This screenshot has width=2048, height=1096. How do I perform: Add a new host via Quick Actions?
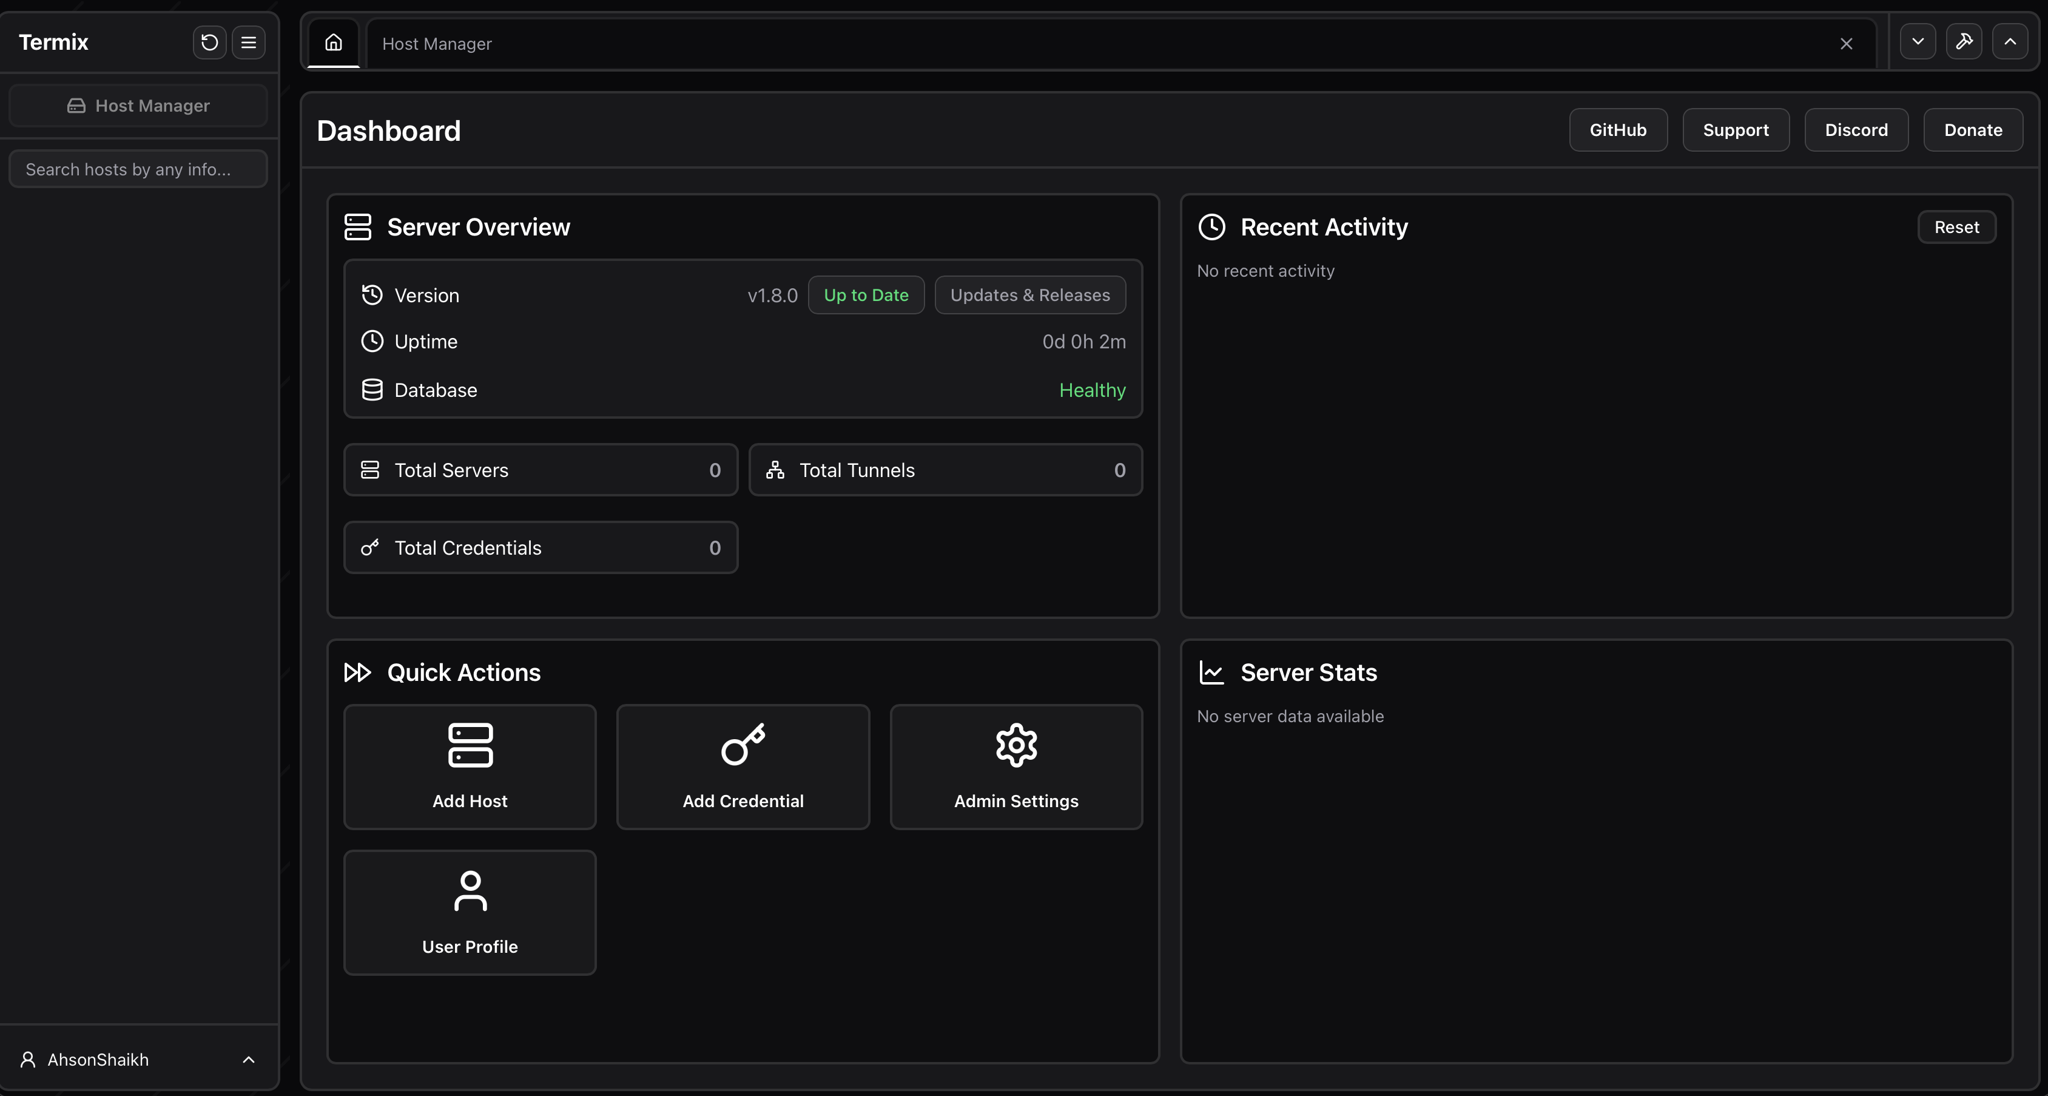(x=469, y=766)
